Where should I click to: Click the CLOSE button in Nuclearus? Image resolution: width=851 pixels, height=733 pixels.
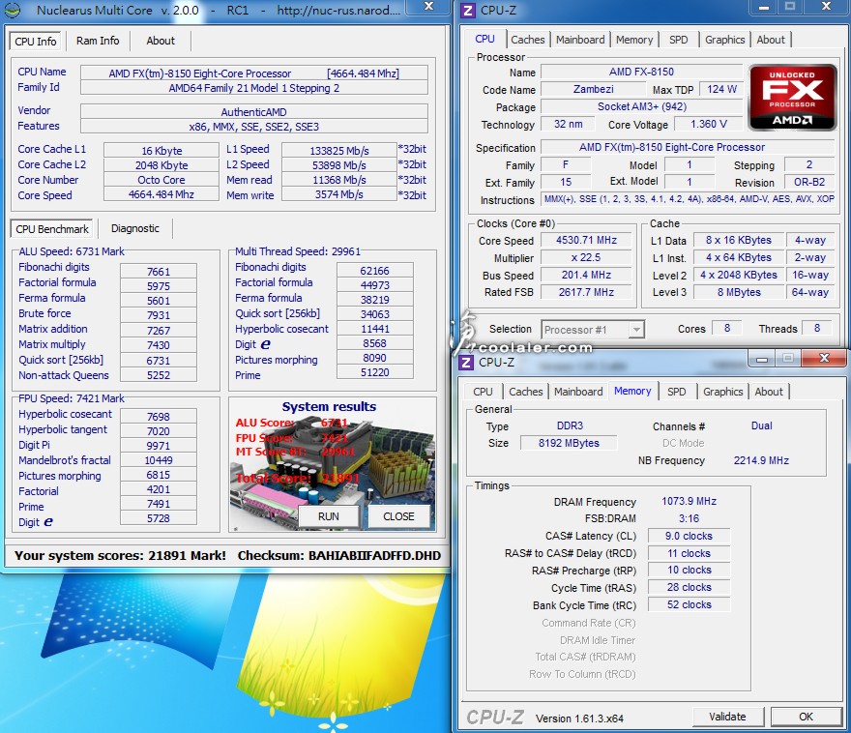(398, 516)
